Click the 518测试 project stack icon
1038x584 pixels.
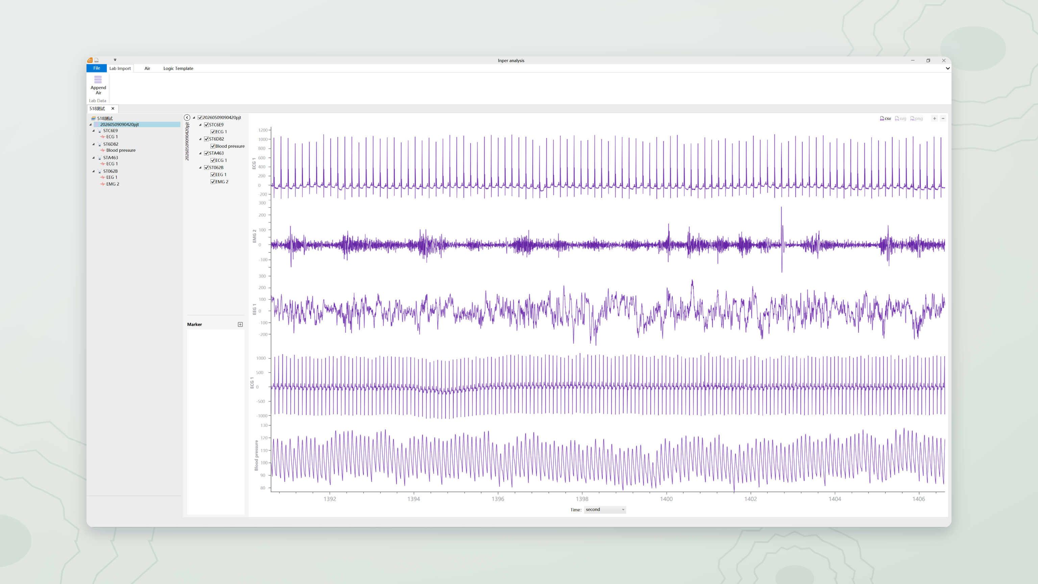(93, 119)
